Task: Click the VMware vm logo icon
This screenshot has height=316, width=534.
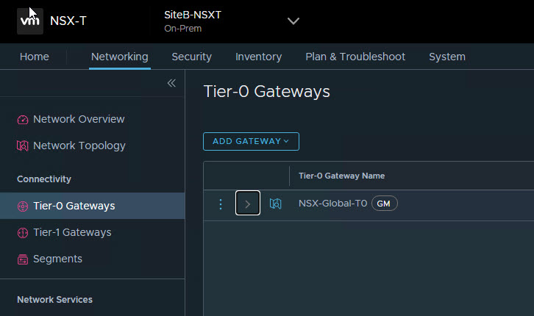Action: 30,21
